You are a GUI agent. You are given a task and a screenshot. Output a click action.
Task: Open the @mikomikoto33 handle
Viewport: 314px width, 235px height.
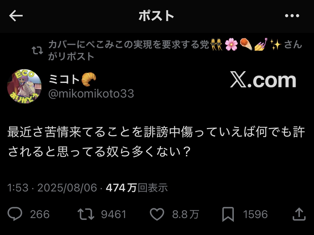pyautogui.click(x=91, y=94)
